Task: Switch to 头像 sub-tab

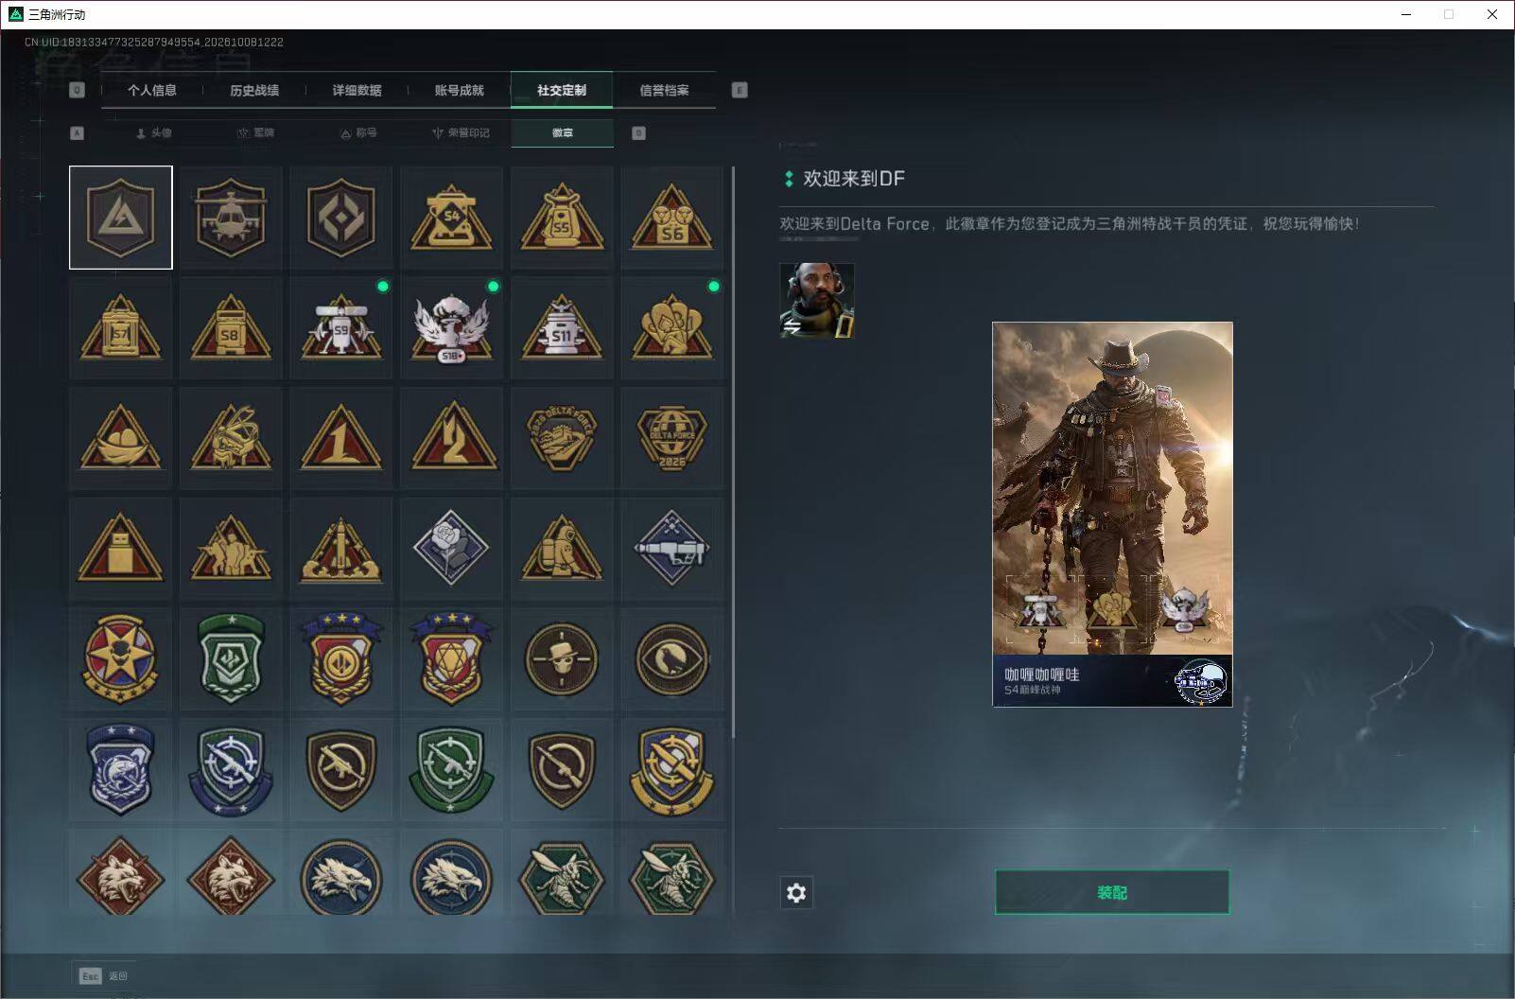Action: pos(153,132)
